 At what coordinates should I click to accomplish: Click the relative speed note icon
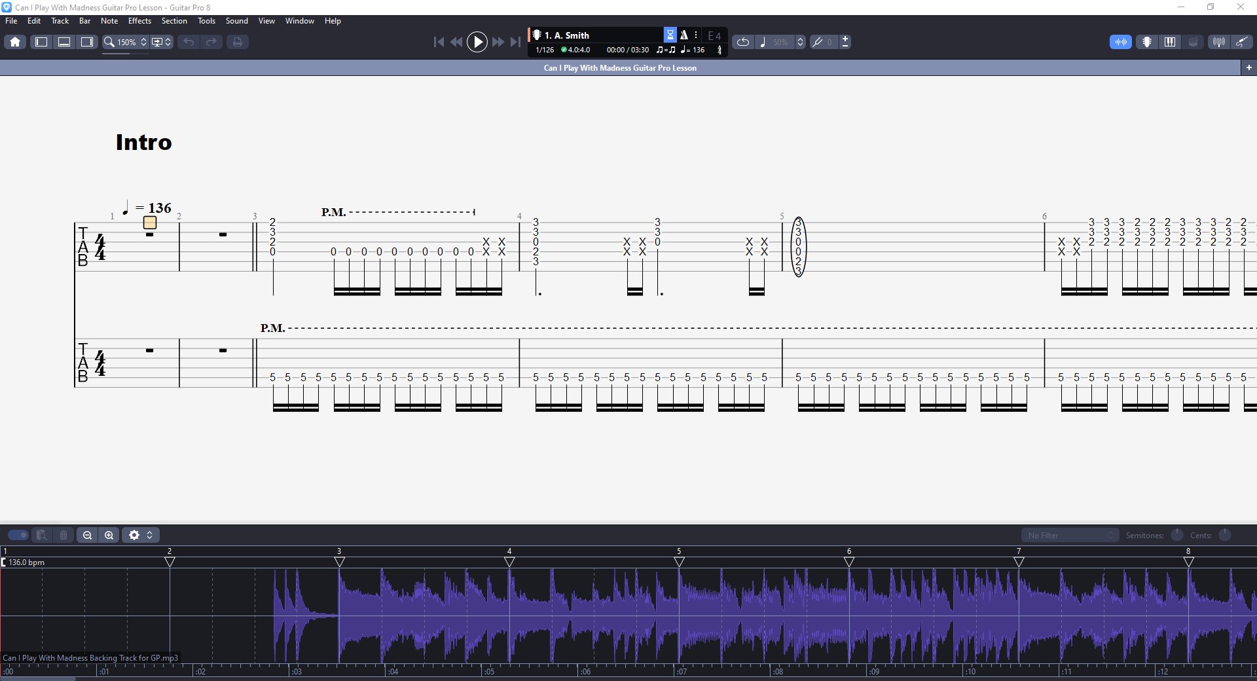click(763, 42)
